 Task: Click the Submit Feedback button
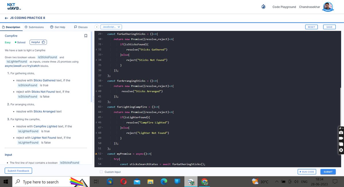click(x=18, y=171)
